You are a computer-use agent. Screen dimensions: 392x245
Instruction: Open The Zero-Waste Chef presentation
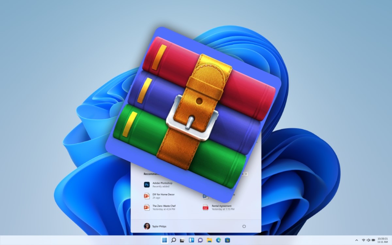click(x=160, y=207)
